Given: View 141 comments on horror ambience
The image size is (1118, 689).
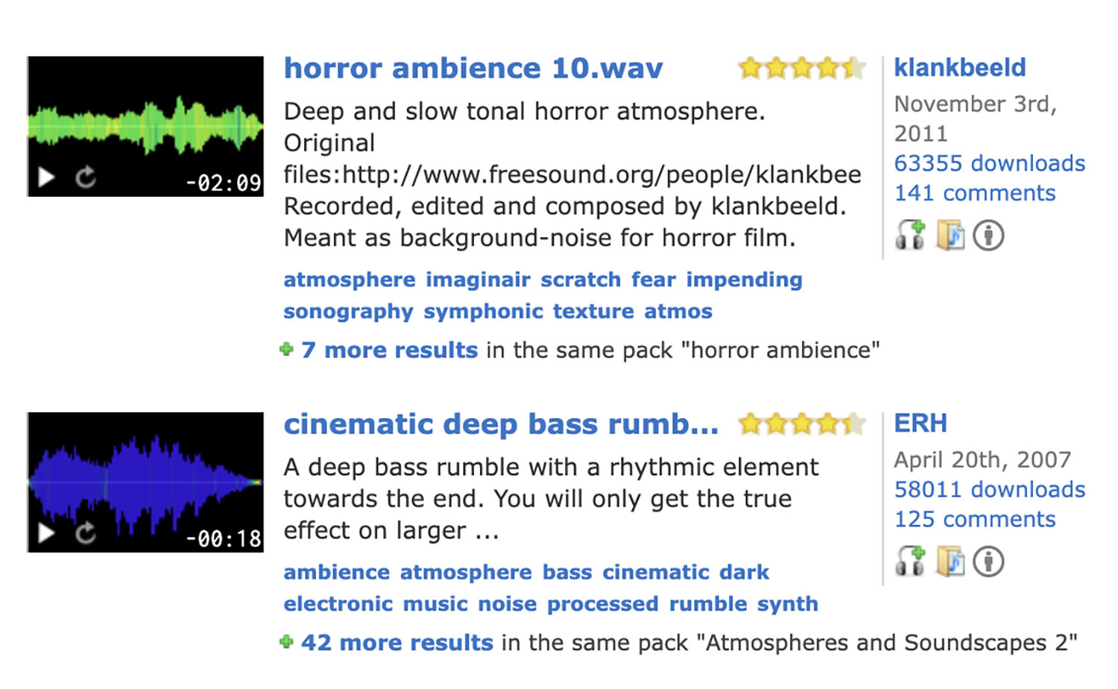Looking at the screenshot, I should click(x=974, y=193).
